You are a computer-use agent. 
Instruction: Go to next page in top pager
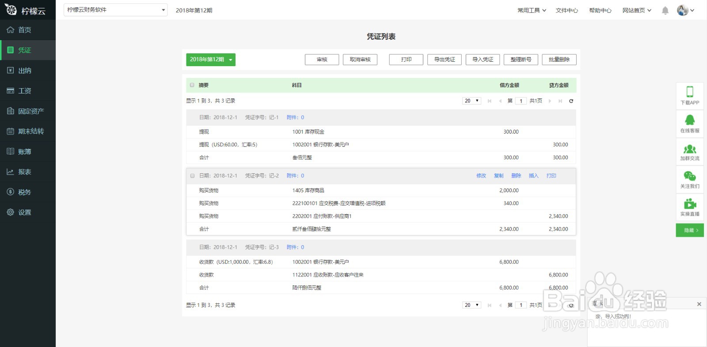pyautogui.click(x=550, y=101)
